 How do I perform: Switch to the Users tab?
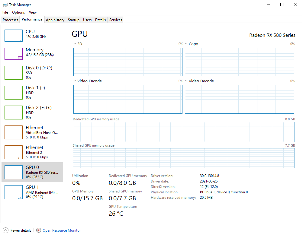pos(87,20)
